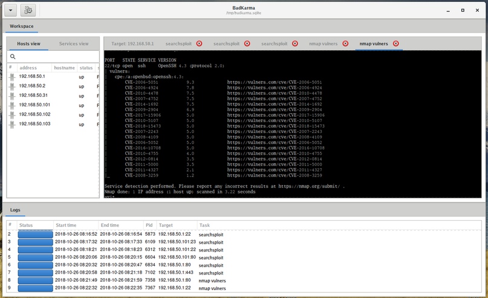Open the dropdown menu button in the header bar
The width and height of the screenshot is (488, 298).
click(x=9, y=10)
